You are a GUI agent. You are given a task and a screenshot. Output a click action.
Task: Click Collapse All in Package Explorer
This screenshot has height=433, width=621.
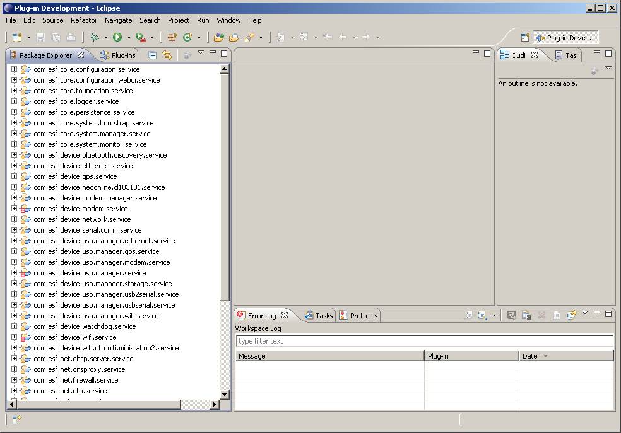point(153,55)
